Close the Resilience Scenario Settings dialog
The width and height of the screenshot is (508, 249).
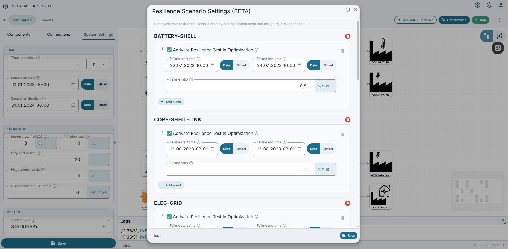(355, 10)
